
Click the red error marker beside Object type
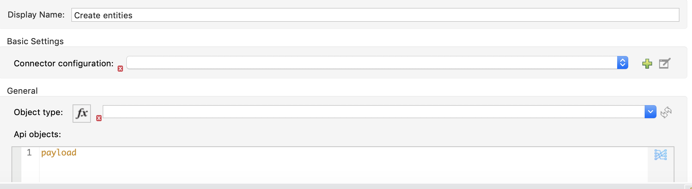point(99,118)
